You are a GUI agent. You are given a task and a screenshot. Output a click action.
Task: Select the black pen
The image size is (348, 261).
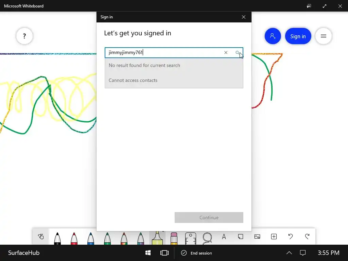(x=57, y=238)
